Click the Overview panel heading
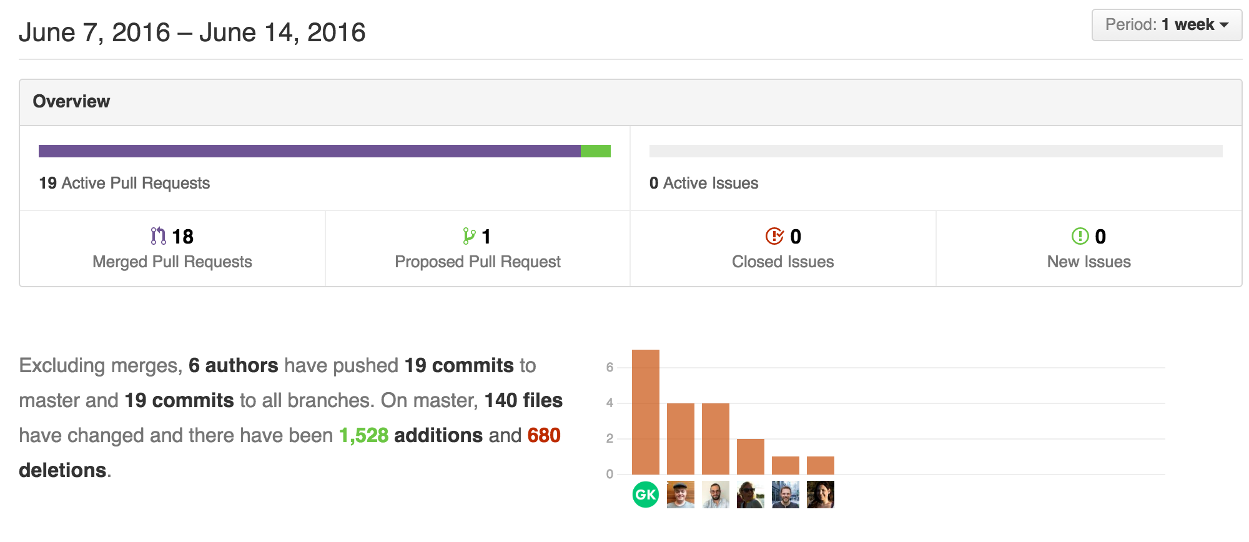Screen dimensions: 1249x542 pos(71,102)
